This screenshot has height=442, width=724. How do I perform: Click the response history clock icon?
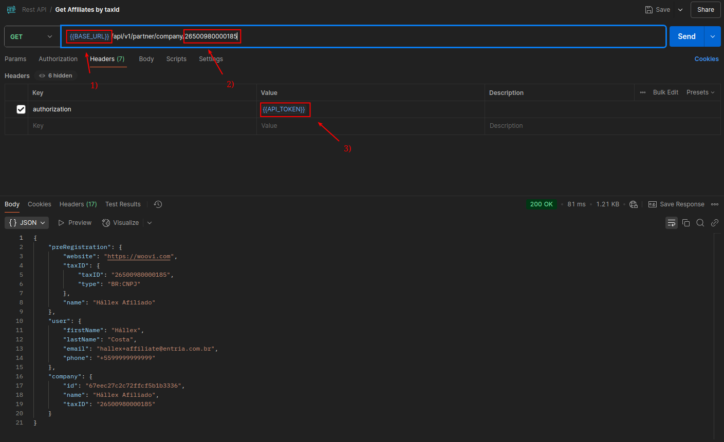[158, 204]
